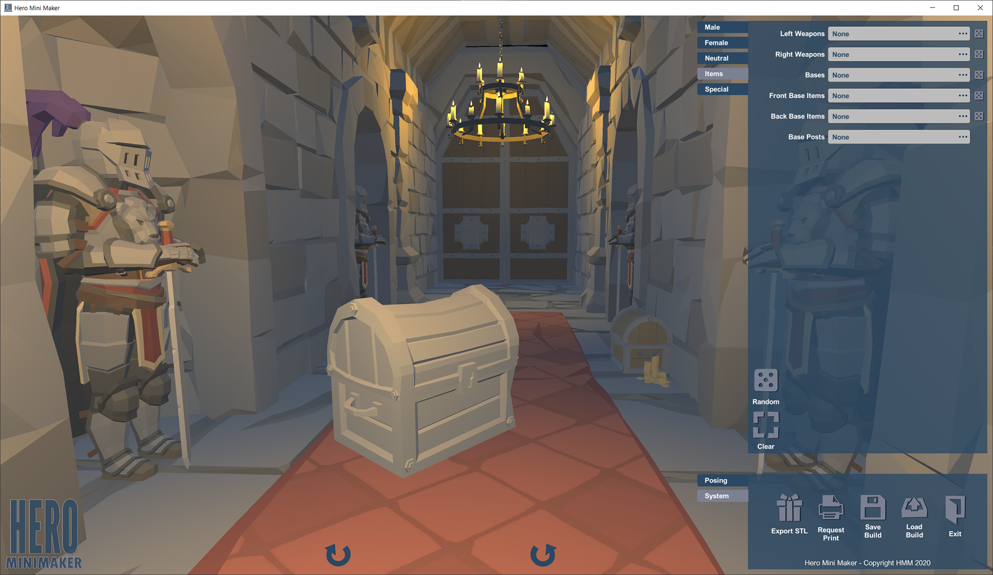Open the Special tab
Screen dimensions: 993x575
pos(722,89)
